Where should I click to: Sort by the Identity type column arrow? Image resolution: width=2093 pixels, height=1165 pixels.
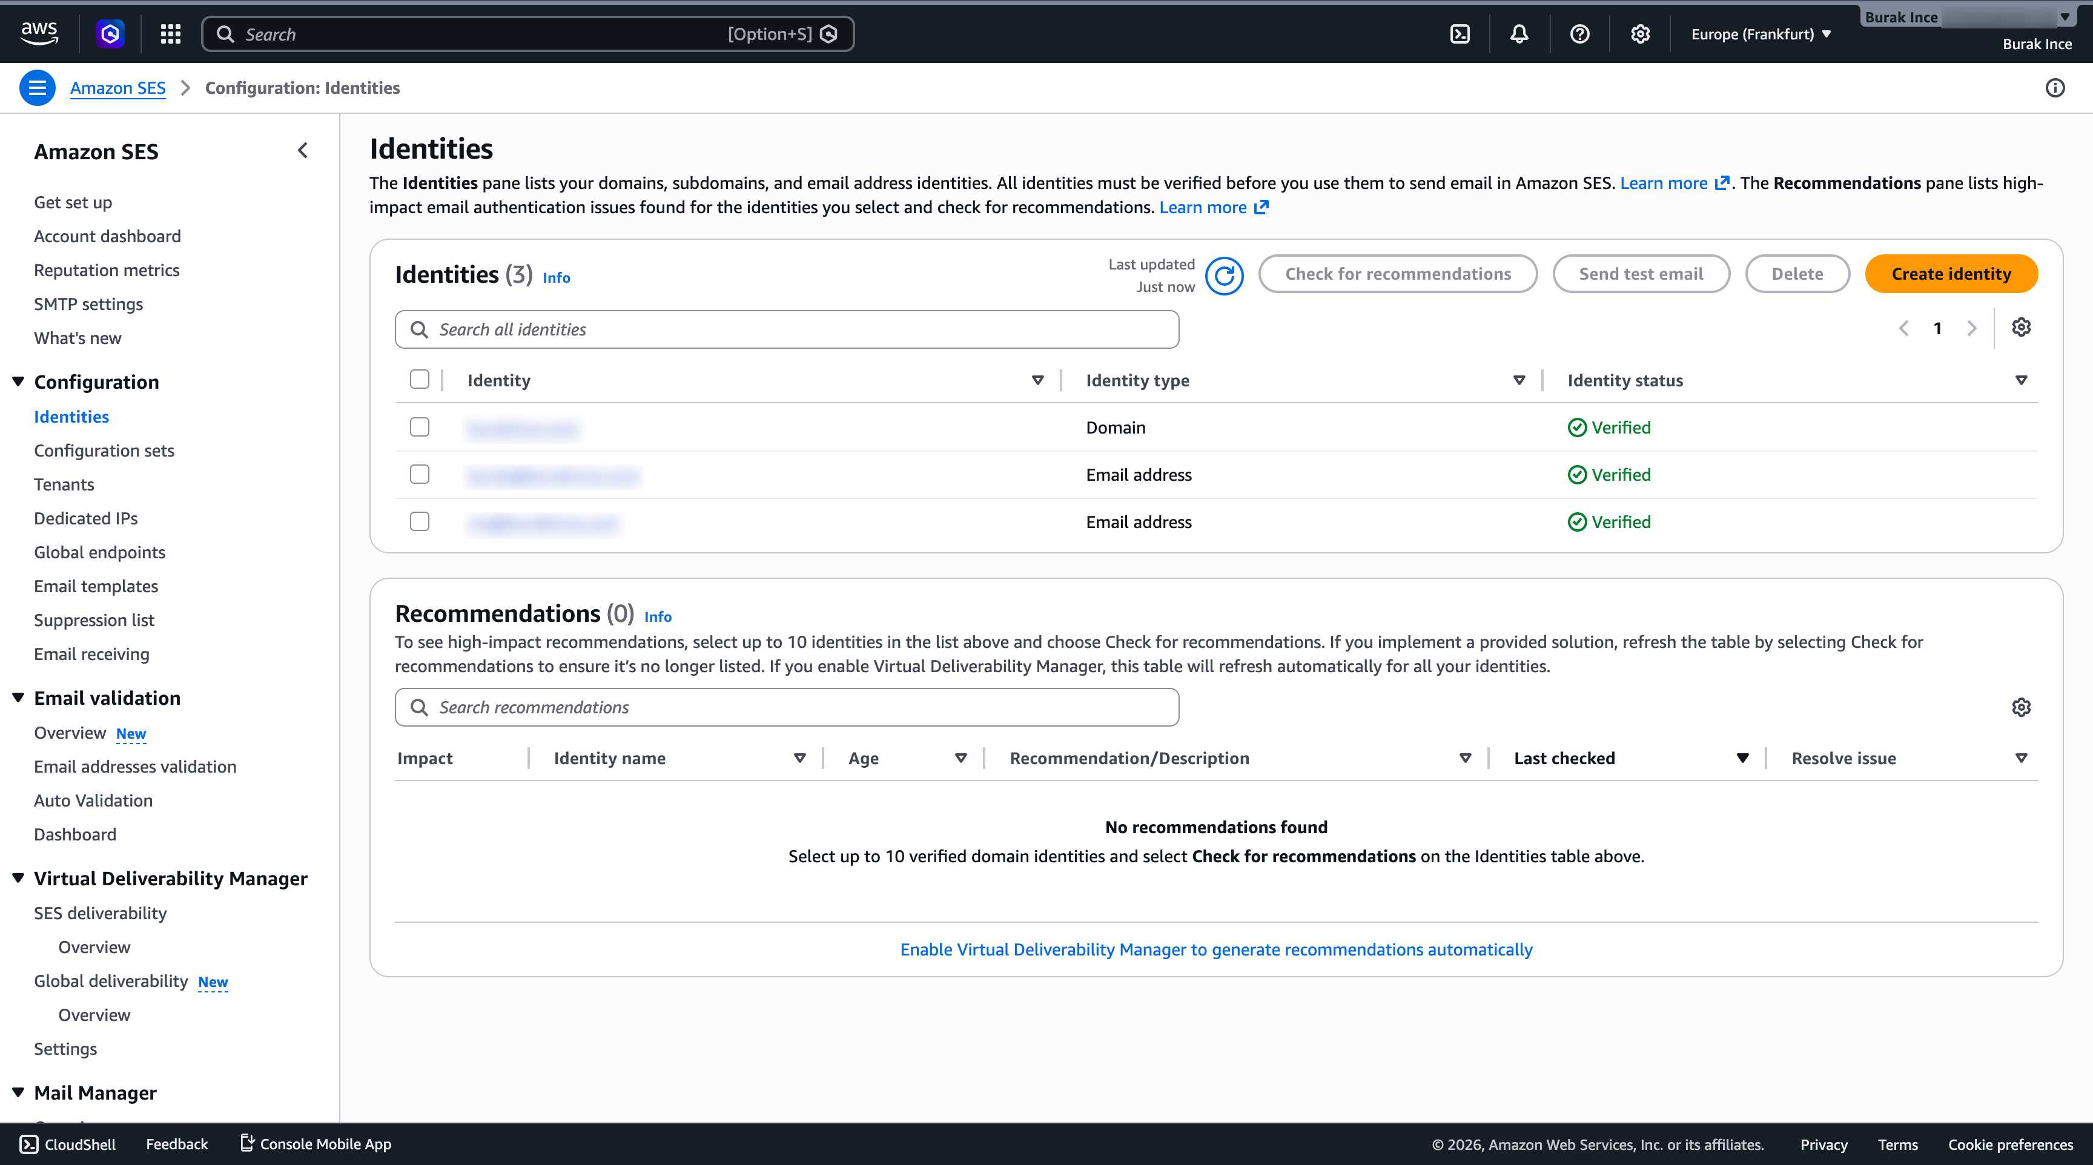1519,380
